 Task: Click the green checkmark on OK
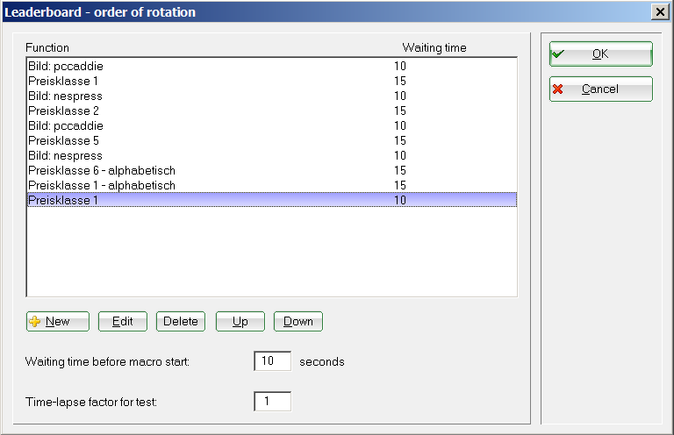pyautogui.click(x=558, y=54)
